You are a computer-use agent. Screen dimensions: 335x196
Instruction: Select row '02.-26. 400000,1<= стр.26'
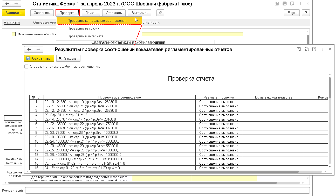pos(120,155)
